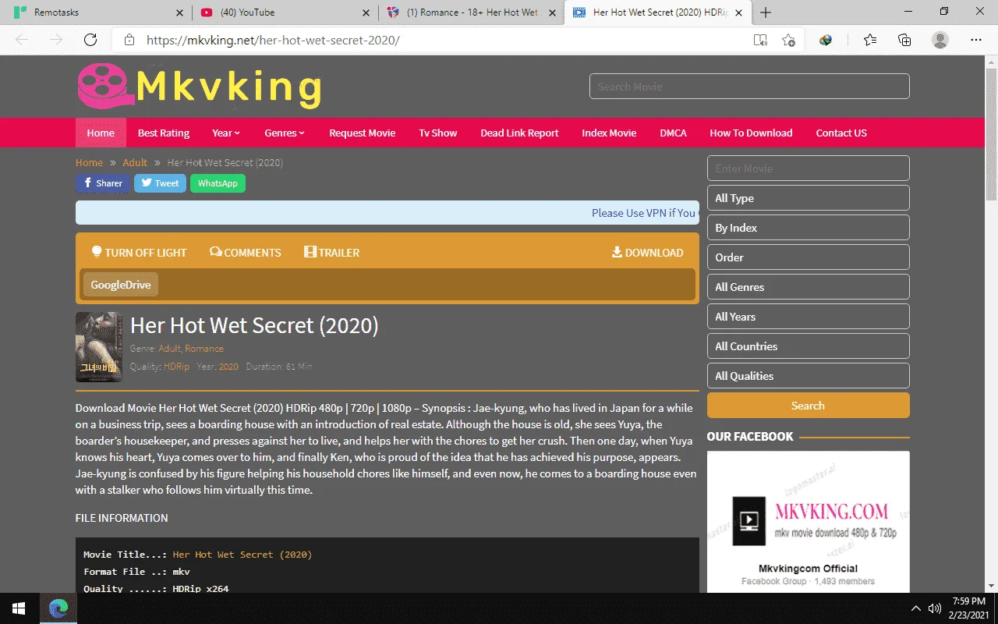Expand the Year dropdown menu

226,133
